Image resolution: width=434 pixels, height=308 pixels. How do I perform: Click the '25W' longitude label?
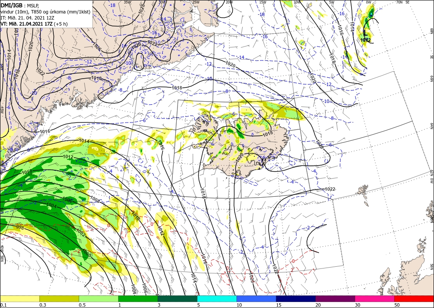(x=196, y=2)
